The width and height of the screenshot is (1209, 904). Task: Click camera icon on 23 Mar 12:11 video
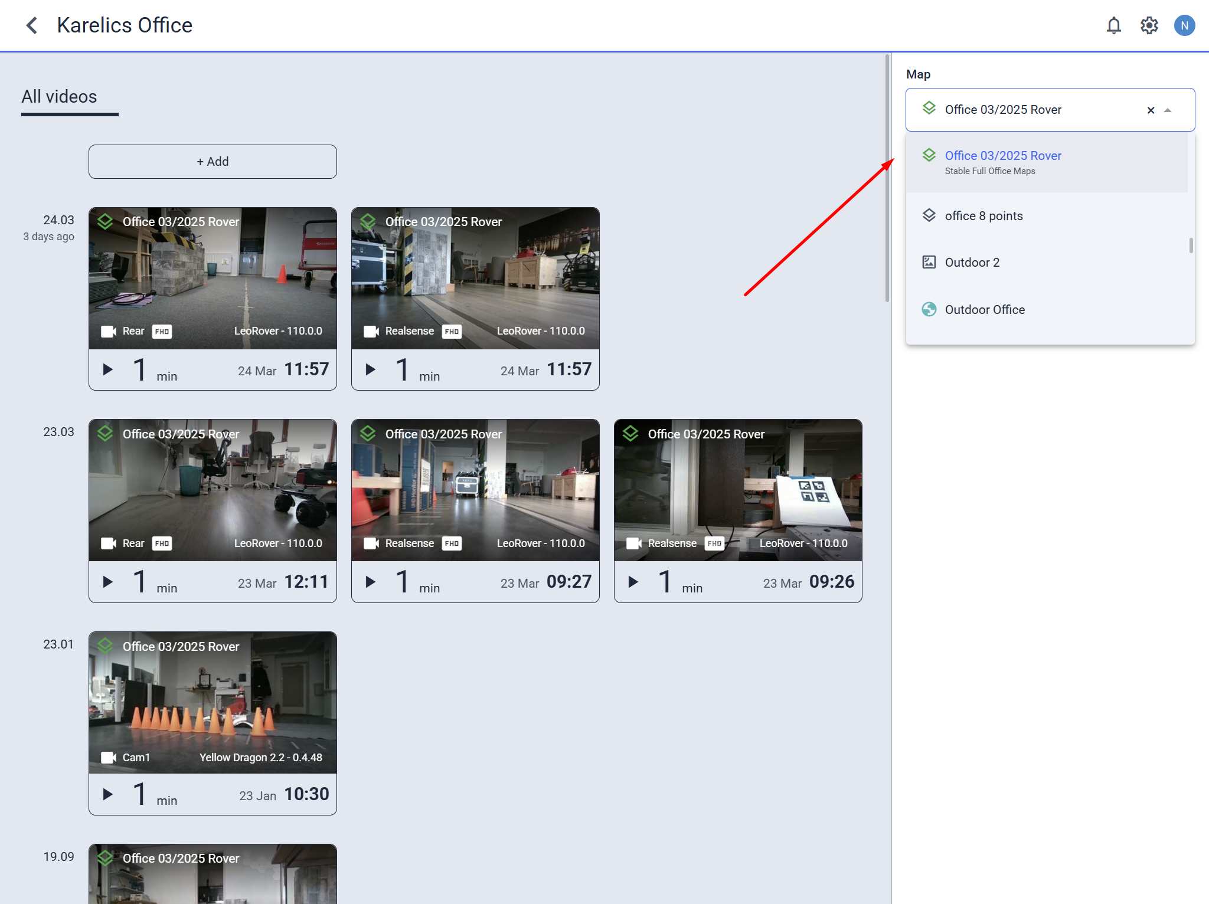[108, 543]
